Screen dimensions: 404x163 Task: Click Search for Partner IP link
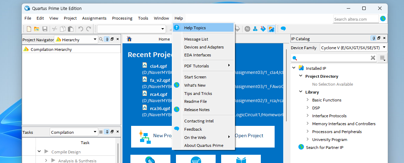[325, 147]
